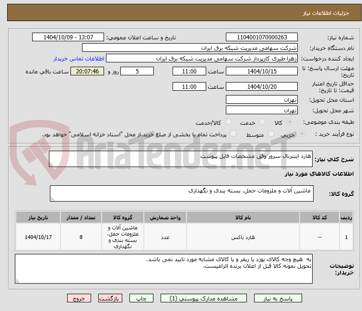Viewport: 362px width, 311px height.
Task: Select the متوسط purchase type radio
Action: tap(271, 134)
